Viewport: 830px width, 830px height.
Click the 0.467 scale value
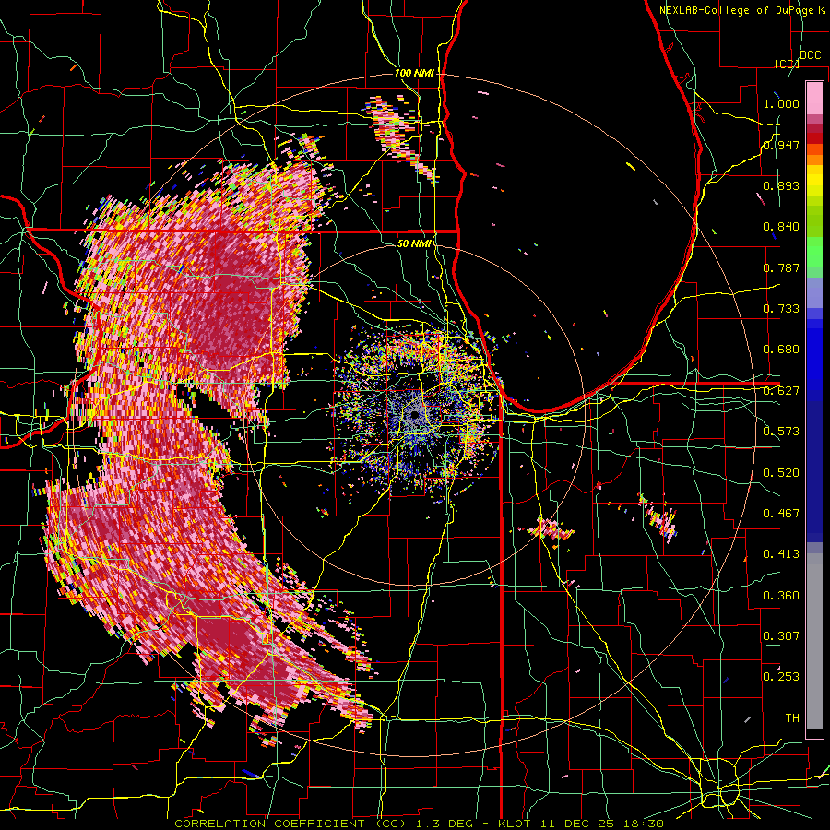click(x=781, y=513)
